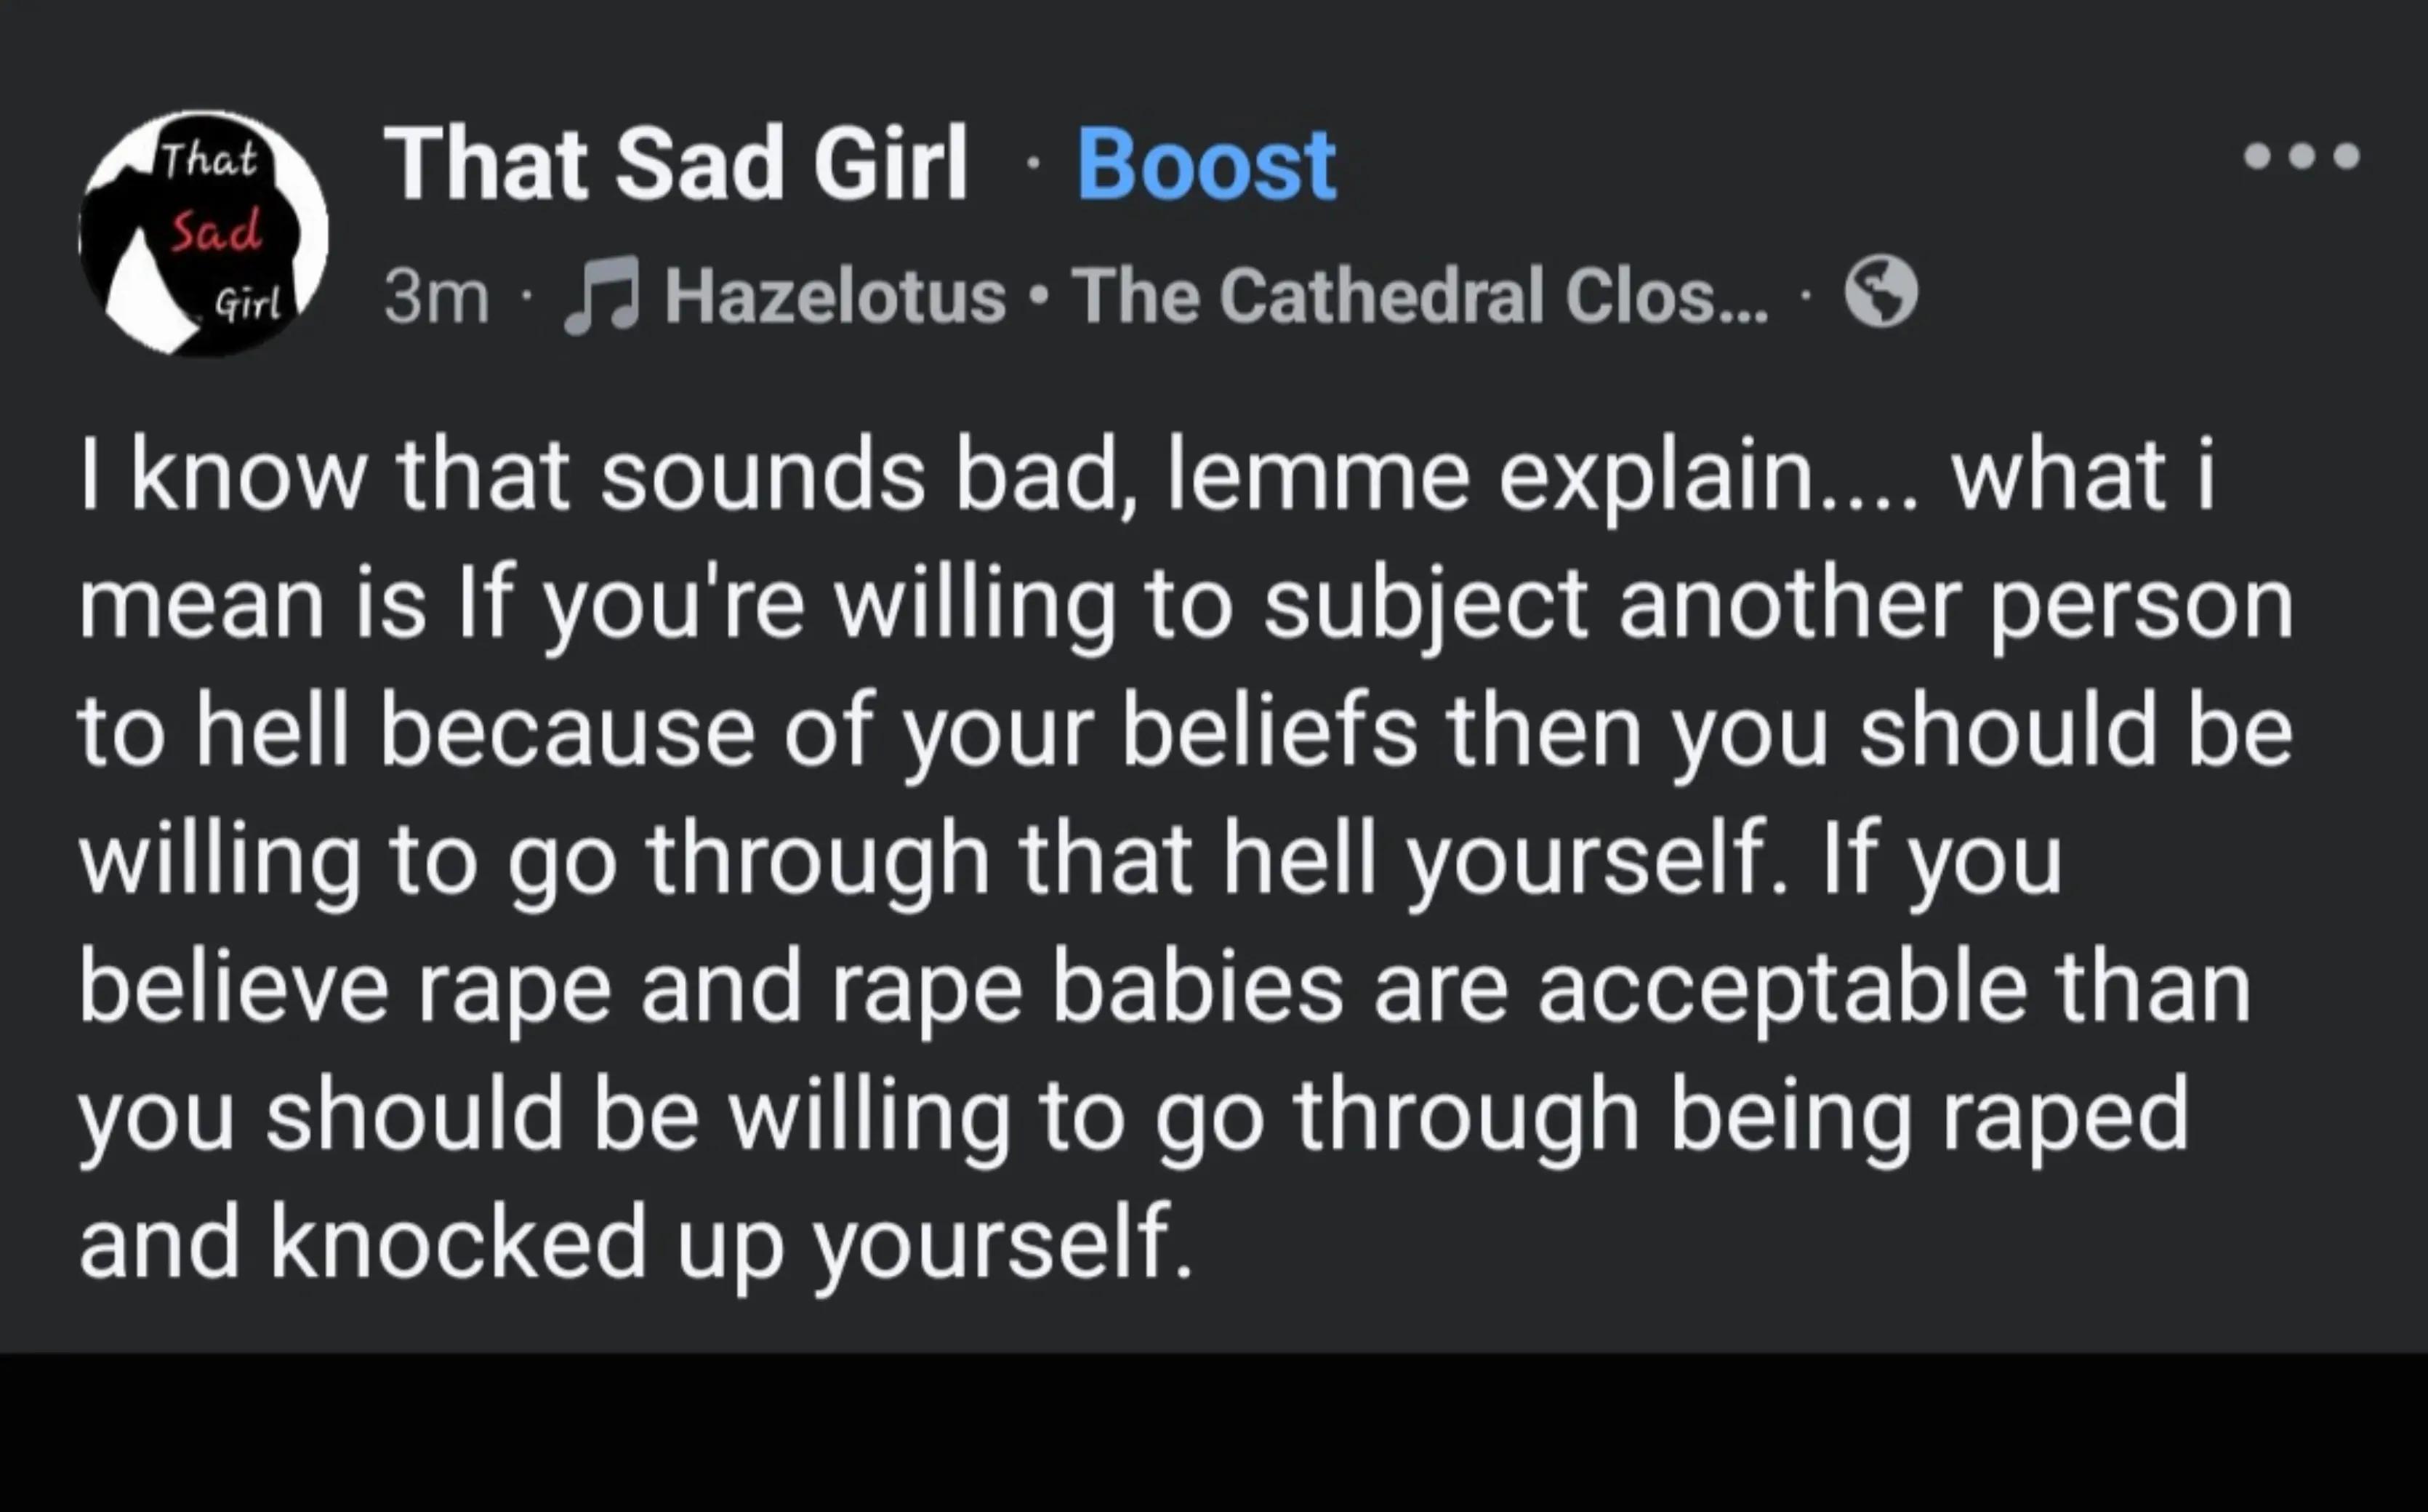Click the post line starting "mean is If"
This screenshot has width=2428, height=1512.
pyautogui.click(x=1186, y=606)
